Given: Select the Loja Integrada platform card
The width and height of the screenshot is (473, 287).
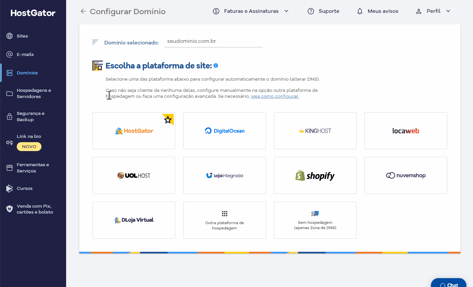Looking at the screenshot, I should click(225, 175).
